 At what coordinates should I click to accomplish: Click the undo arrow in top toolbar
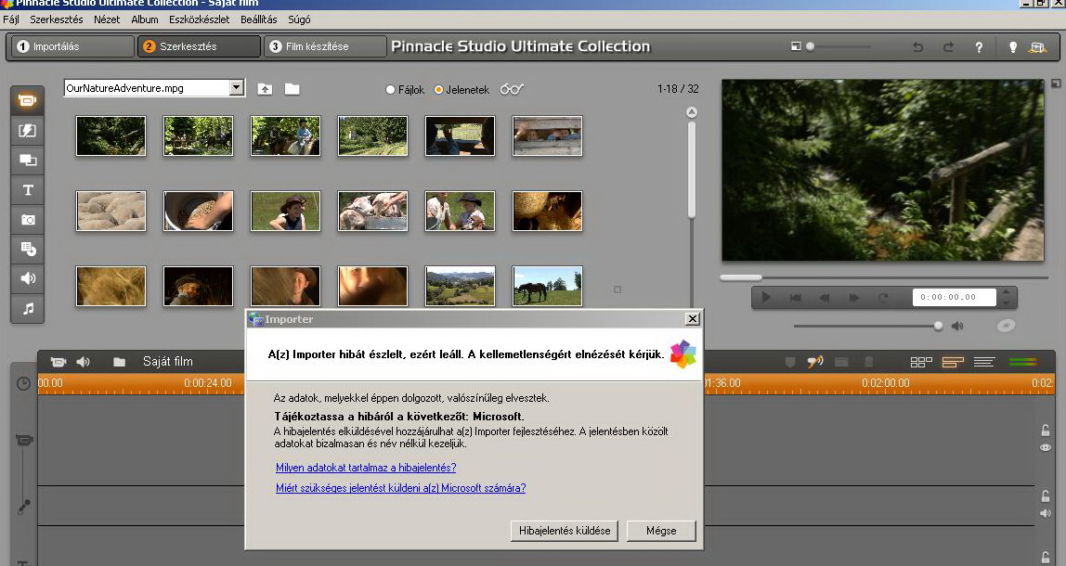(917, 47)
